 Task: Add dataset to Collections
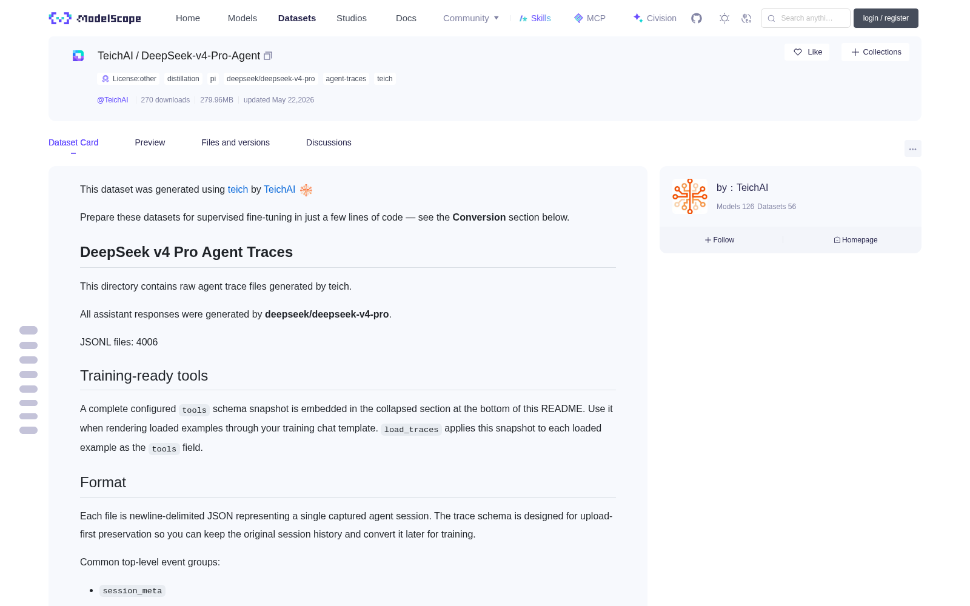[x=875, y=52]
